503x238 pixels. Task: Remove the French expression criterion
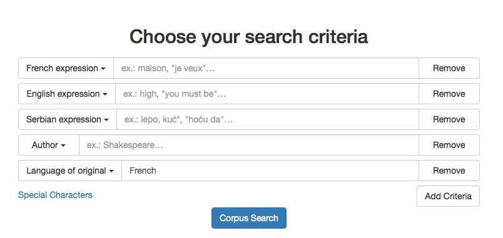pyautogui.click(x=449, y=68)
